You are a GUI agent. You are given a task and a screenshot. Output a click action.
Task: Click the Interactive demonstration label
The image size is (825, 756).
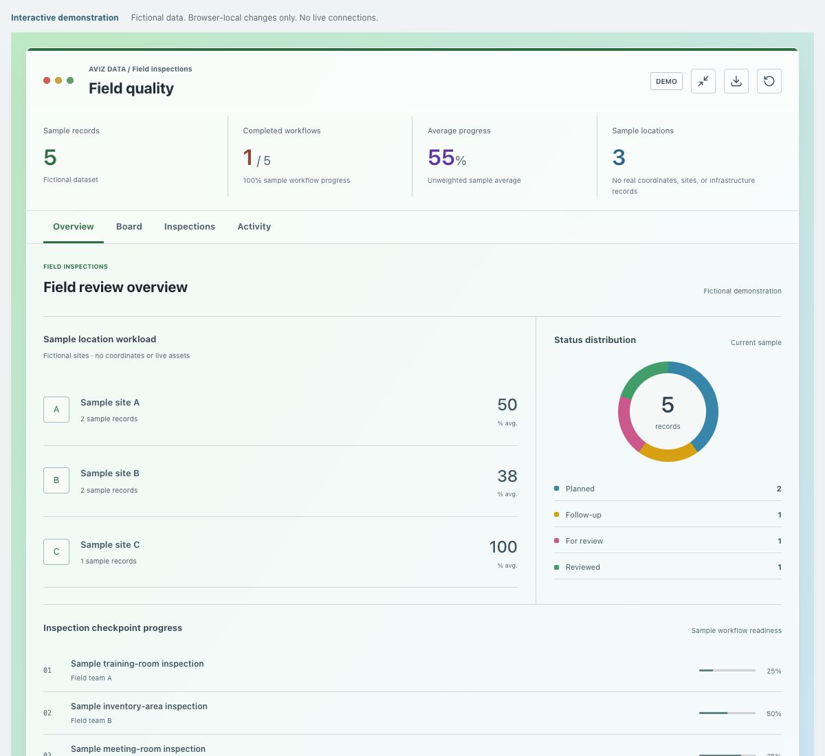(x=65, y=18)
